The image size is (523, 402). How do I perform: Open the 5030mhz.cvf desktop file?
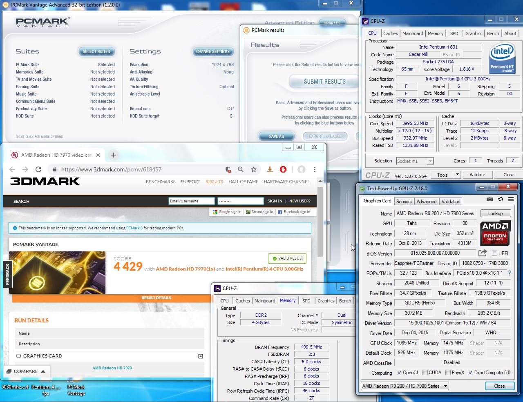pyautogui.click(x=15, y=386)
